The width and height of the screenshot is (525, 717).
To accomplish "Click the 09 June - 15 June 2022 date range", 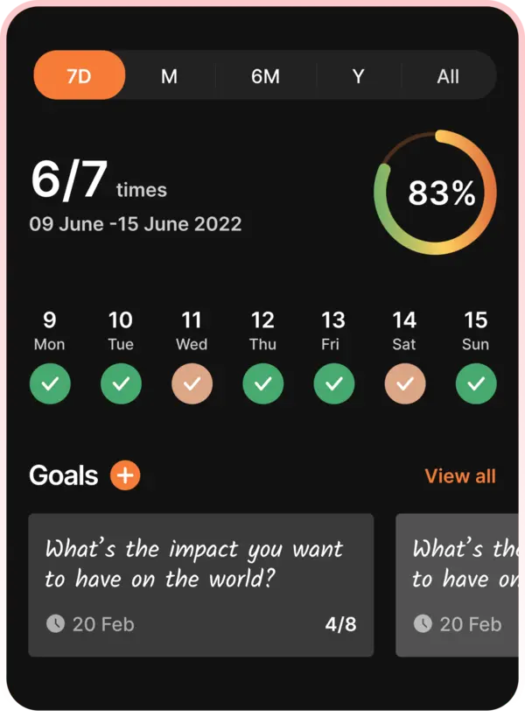I will pos(136,223).
